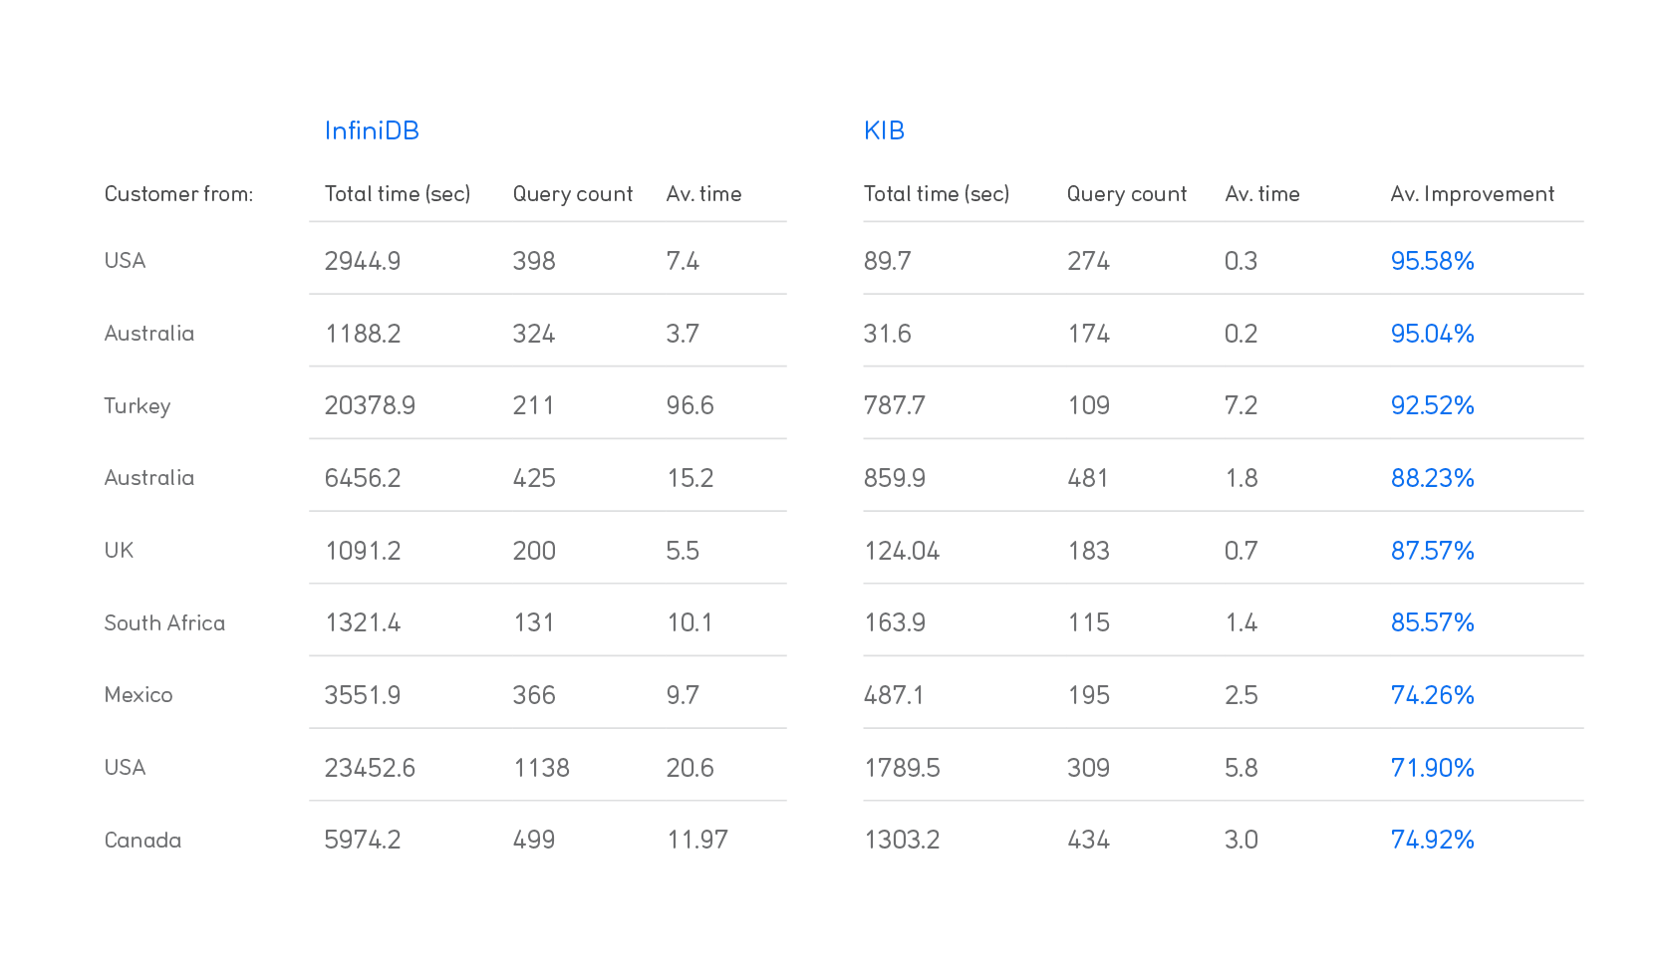Click the query count 324 cell
Screen dimensions: 1661x977
point(534,334)
